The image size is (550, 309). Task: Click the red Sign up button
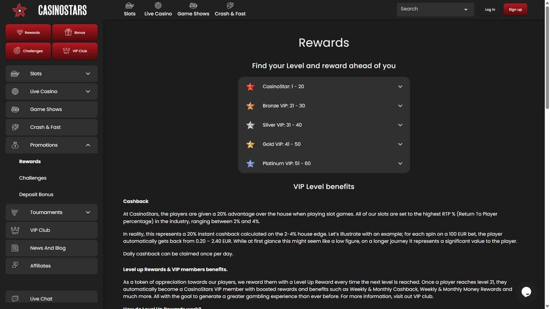515,10
